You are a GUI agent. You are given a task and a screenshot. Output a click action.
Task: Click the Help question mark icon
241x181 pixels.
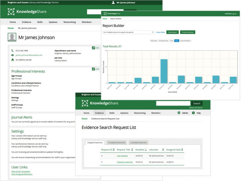pos(193,113)
